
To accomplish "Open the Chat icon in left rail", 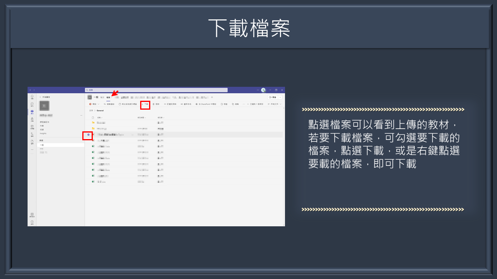I will [x=32, y=105].
